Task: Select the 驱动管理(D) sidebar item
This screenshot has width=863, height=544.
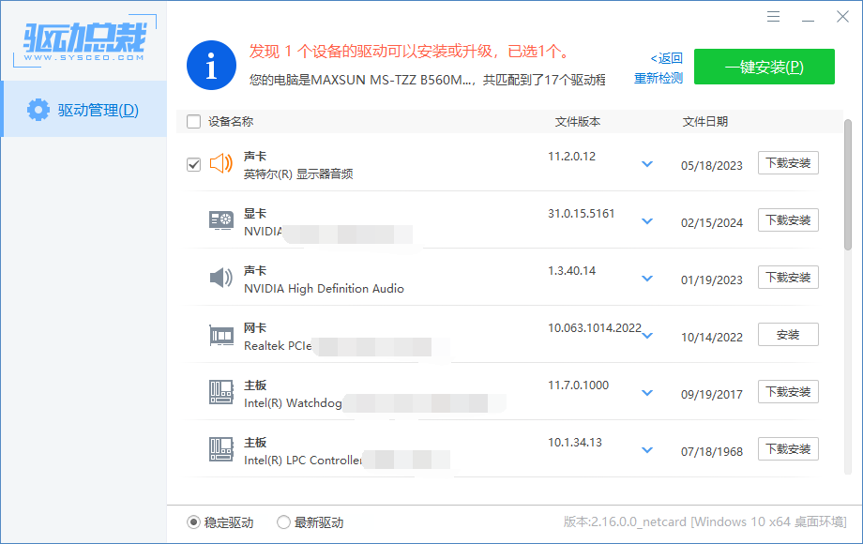Action: (x=84, y=109)
